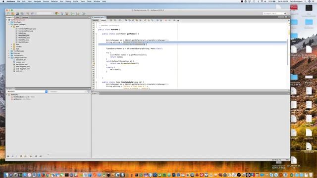Switch to the Projects tab

(x=9, y=17)
